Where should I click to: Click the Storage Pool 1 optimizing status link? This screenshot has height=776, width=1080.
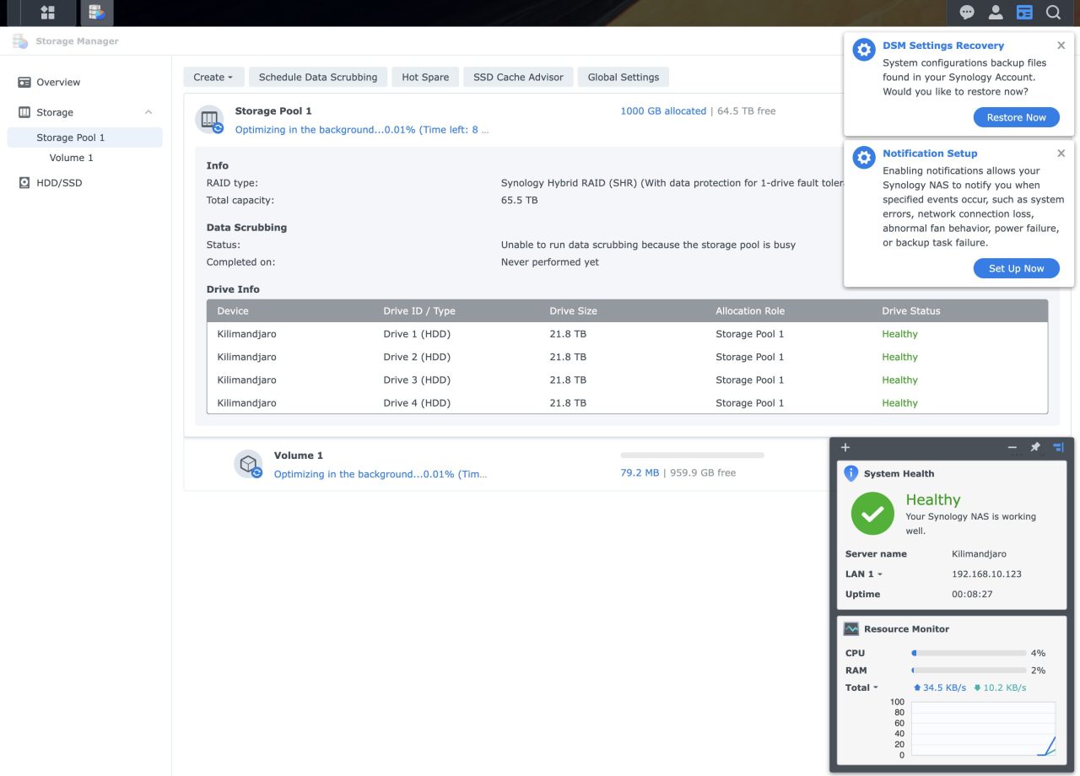[361, 130]
